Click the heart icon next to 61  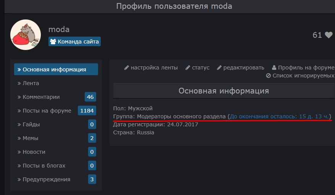[x=329, y=35]
